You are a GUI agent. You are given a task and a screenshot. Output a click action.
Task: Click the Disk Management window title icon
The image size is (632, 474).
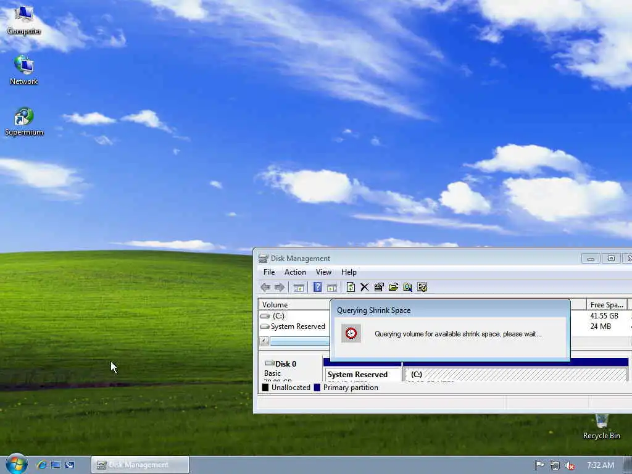tap(263, 259)
